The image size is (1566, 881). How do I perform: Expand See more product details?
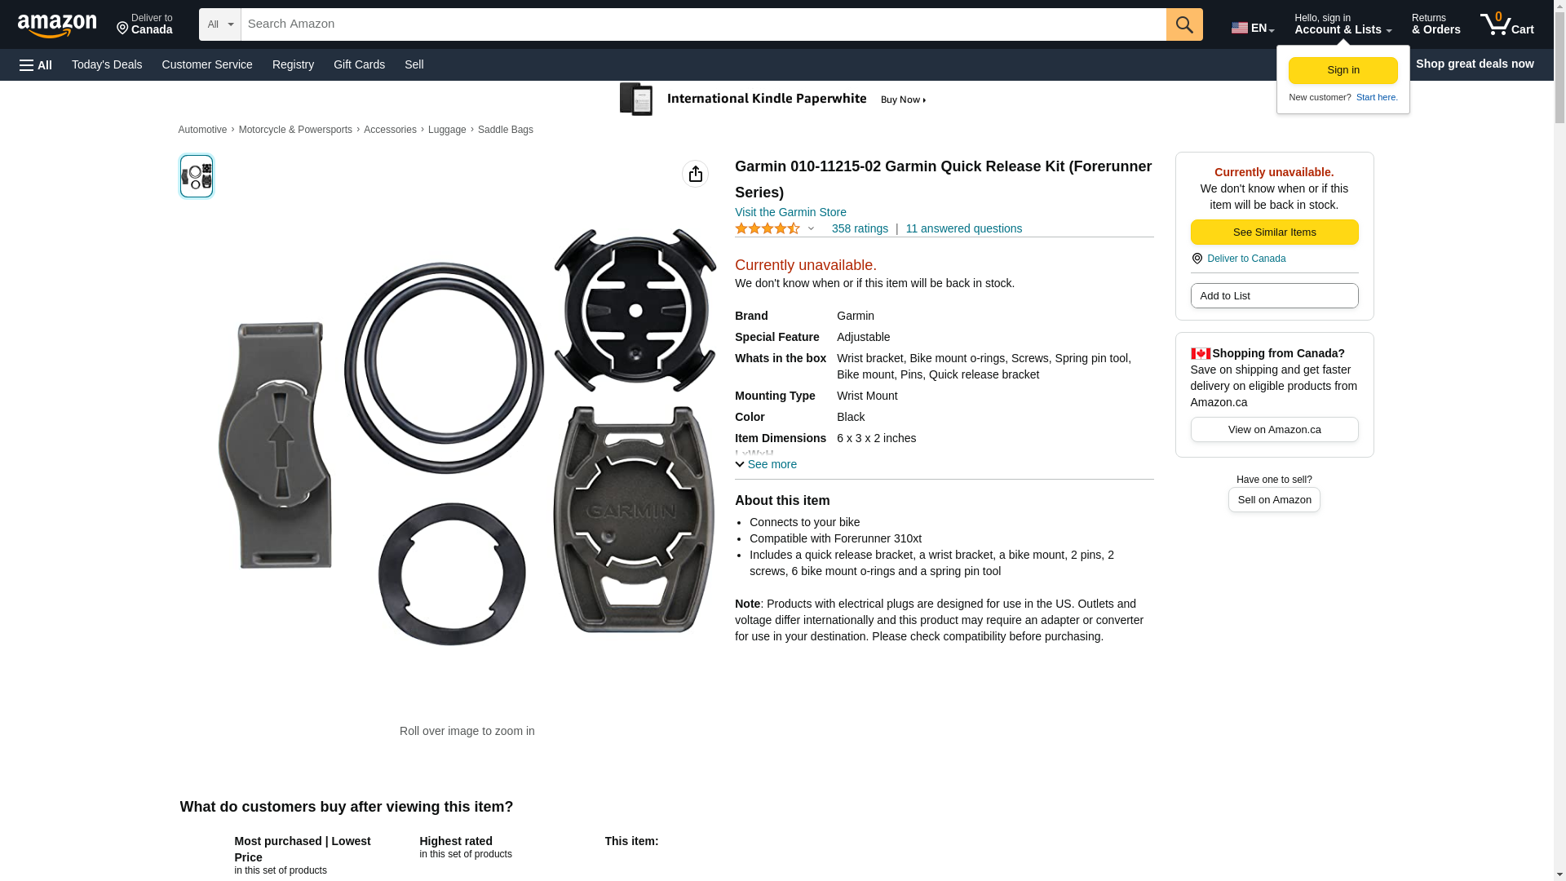[x=766, y=464]
